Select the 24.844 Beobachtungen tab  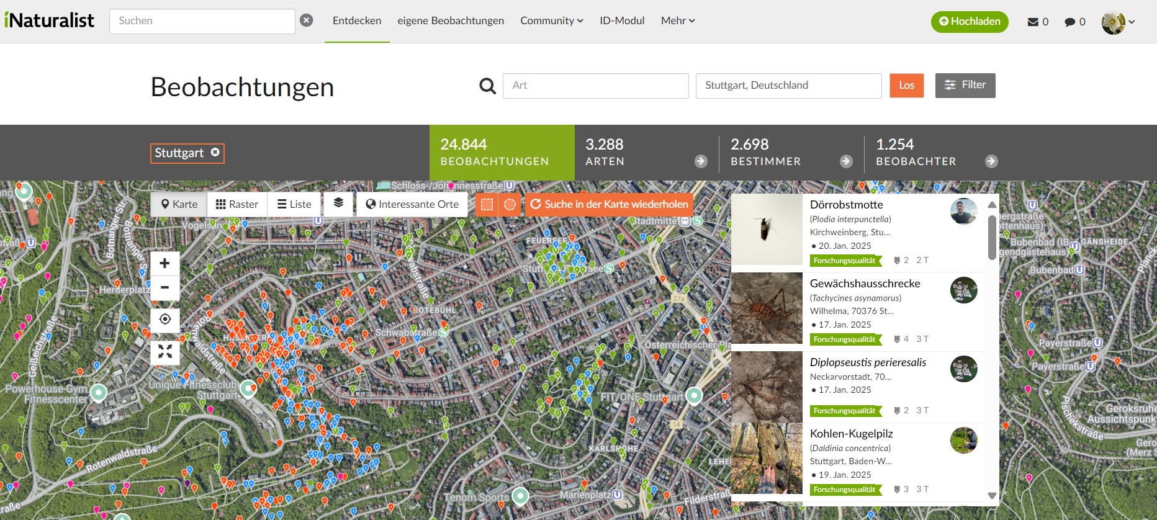[502, 153]
